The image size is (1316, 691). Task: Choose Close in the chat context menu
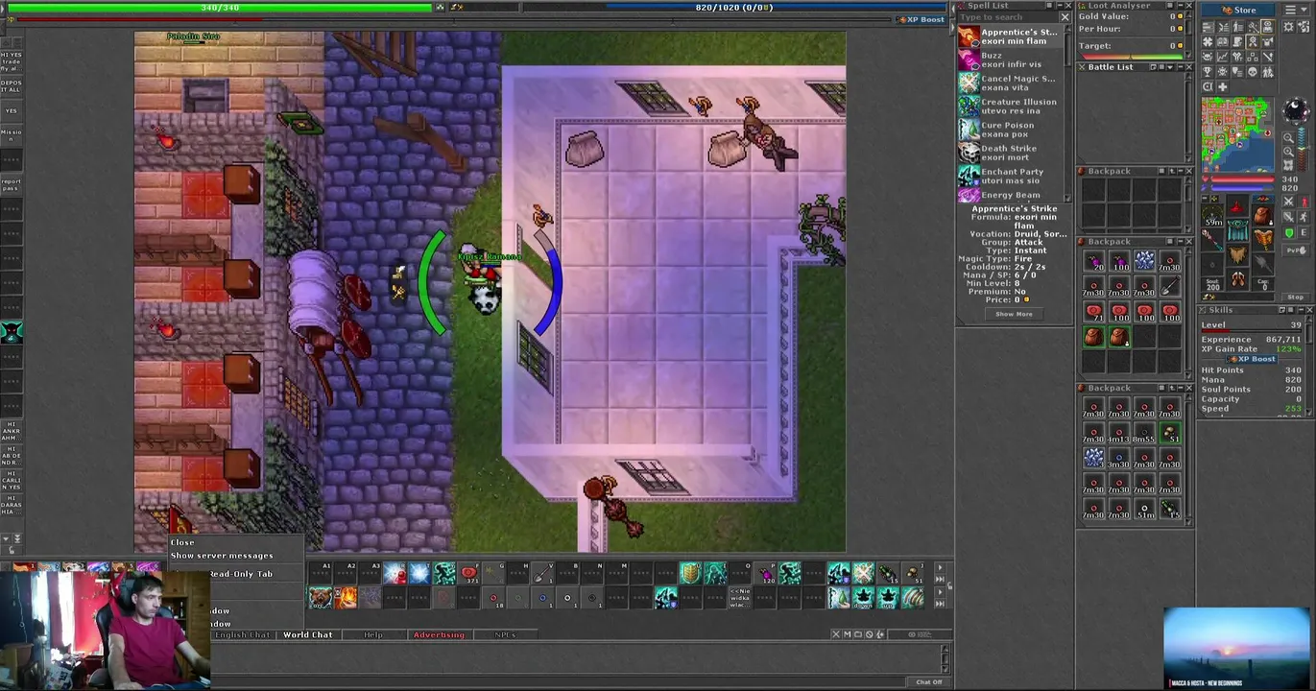182,542
